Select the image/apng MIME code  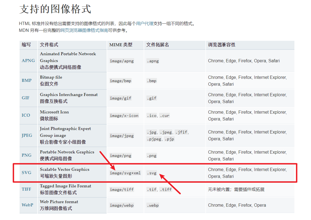[122, 61]
